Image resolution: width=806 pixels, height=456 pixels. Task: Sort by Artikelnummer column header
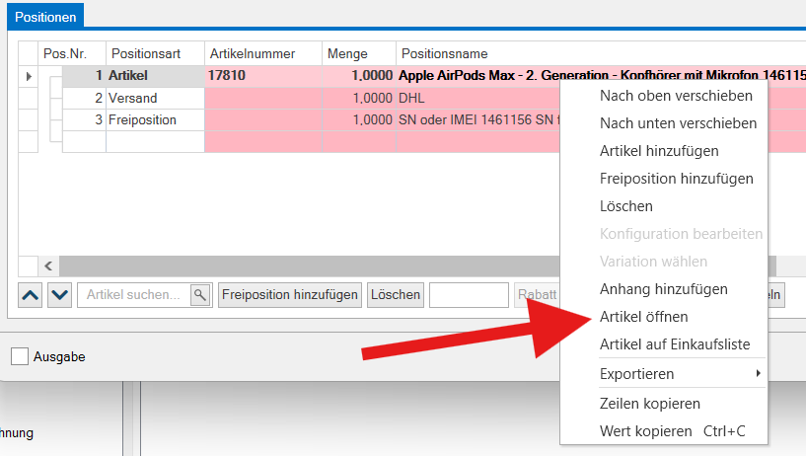262,53
